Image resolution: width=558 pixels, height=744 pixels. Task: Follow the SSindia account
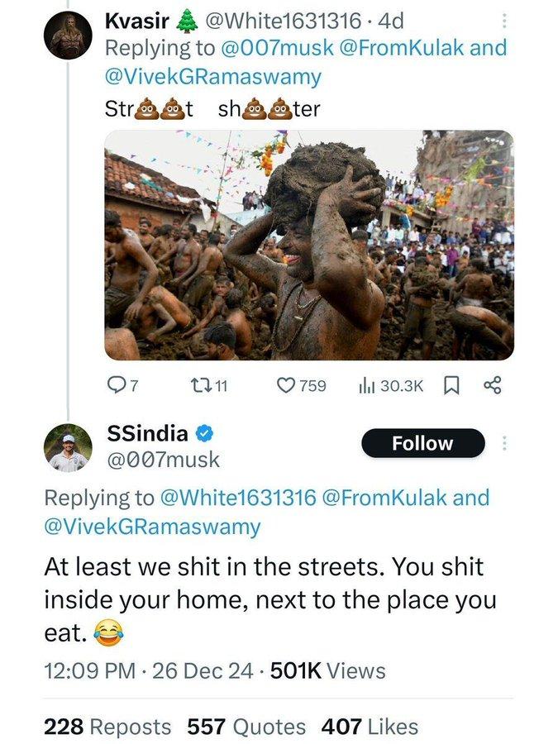(422, 444)
